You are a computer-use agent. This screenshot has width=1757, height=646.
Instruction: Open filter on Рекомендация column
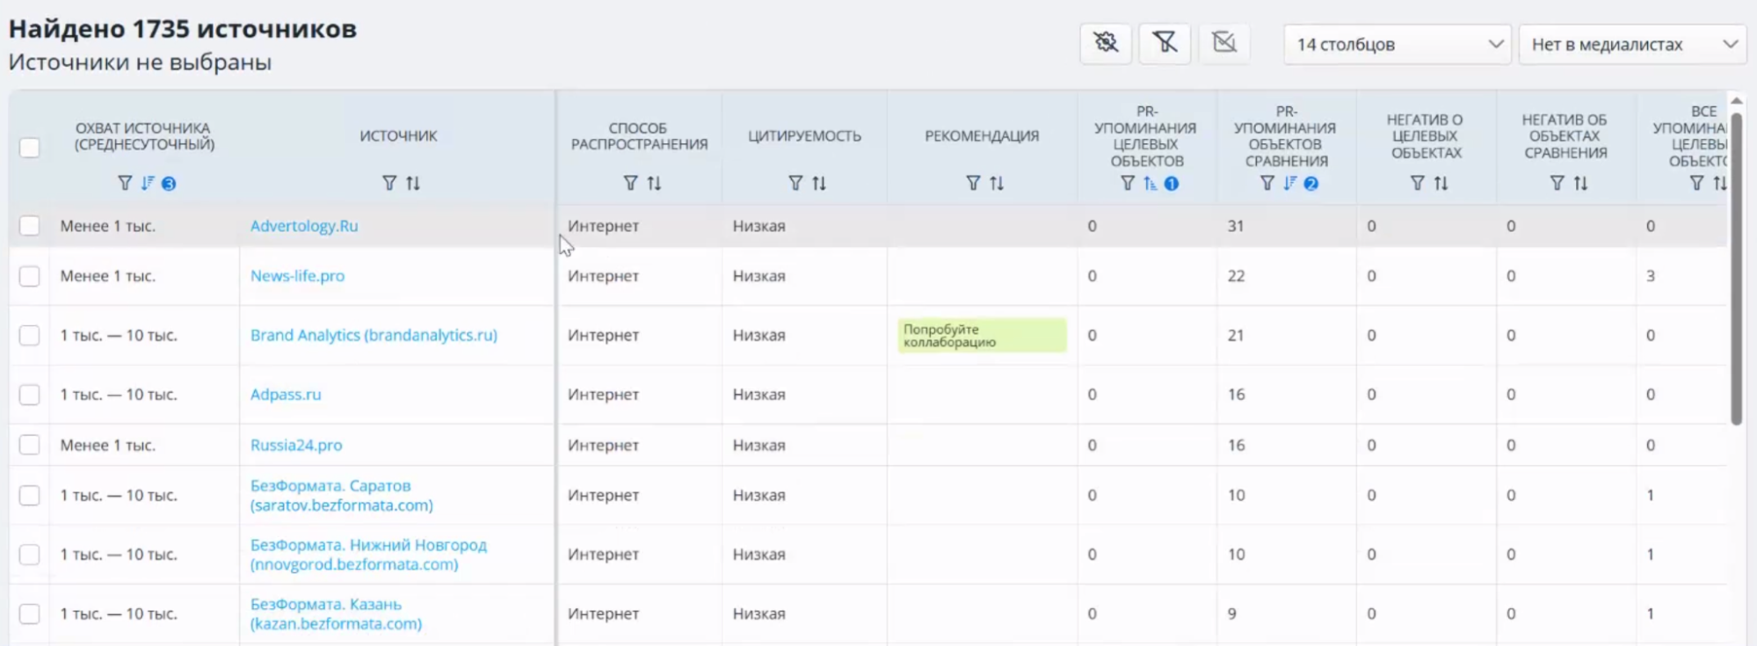tap(972, 183)
